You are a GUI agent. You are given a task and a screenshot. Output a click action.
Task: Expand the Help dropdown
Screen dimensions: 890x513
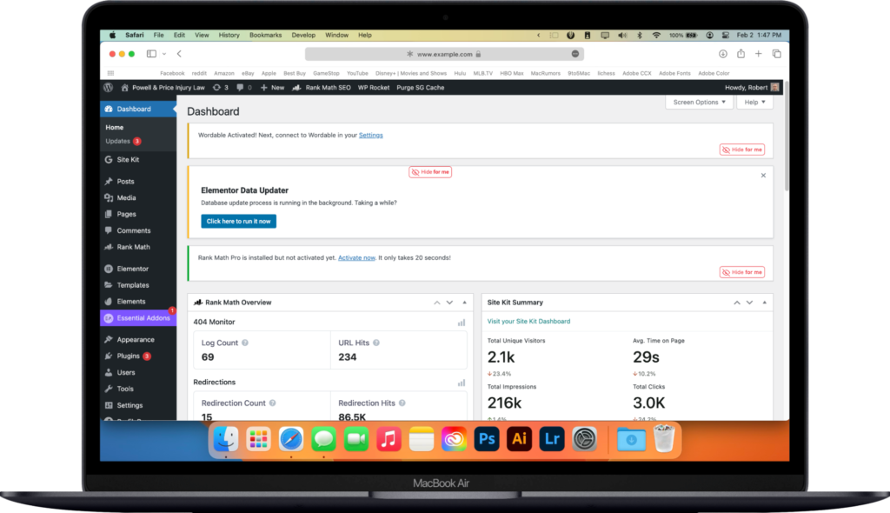pos(755,103)
